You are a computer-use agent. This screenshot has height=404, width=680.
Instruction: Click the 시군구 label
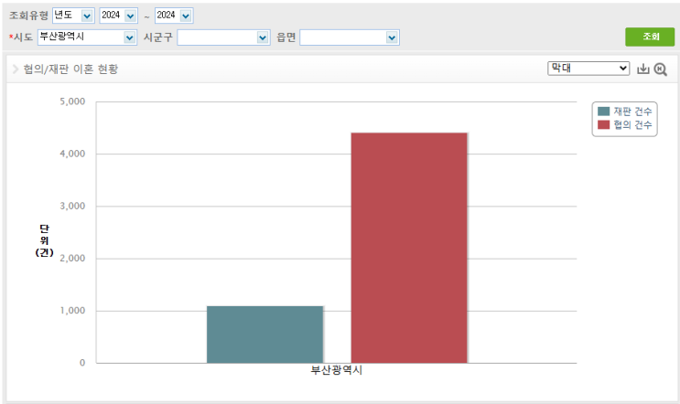point(157,37)
